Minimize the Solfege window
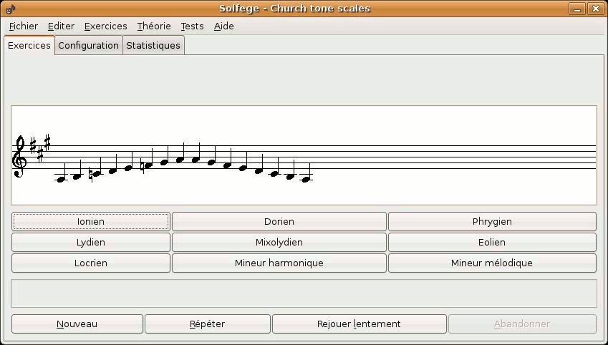 click(577, 9)
